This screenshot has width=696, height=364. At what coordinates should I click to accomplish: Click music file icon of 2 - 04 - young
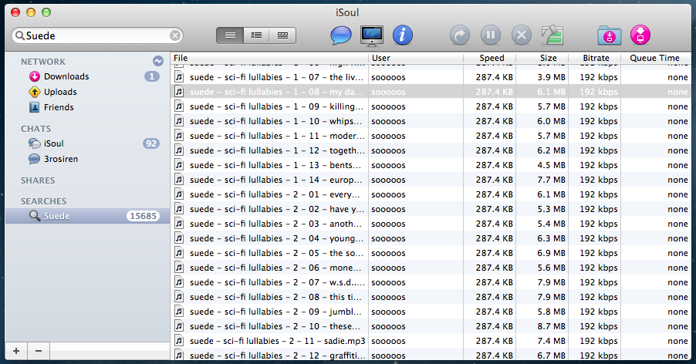[x=179, y=238]
